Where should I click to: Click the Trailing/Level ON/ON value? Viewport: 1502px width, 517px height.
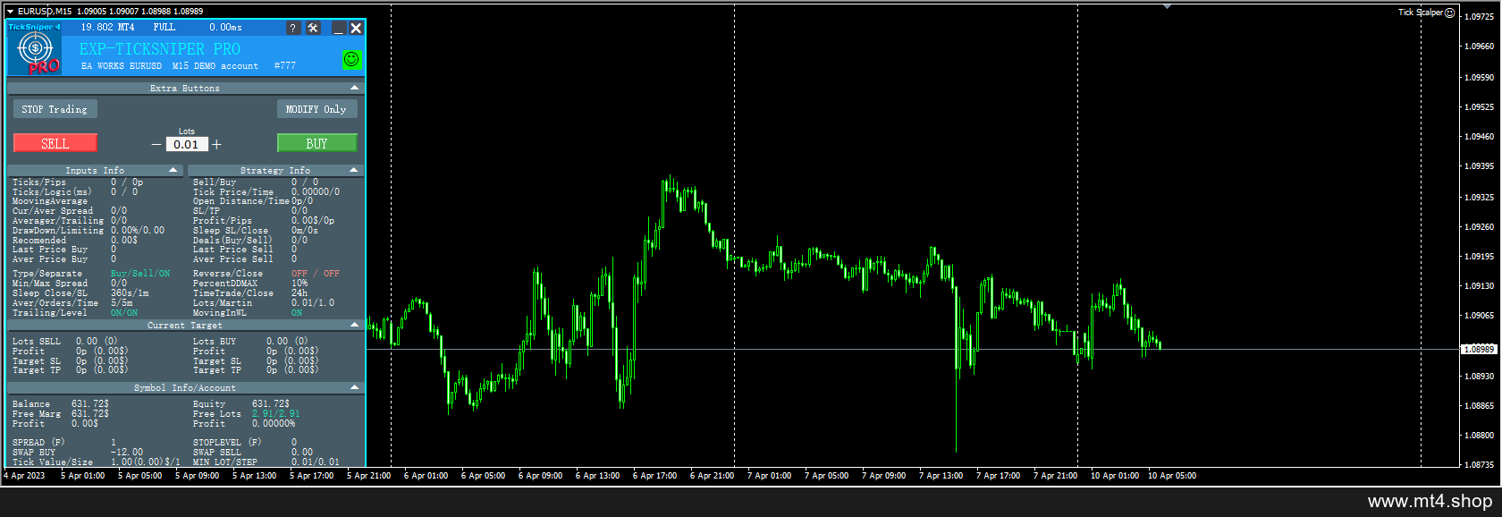click(124, 313)
